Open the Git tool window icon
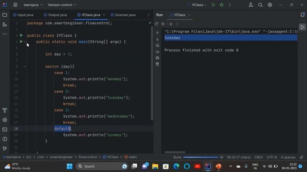 point(5,149)
